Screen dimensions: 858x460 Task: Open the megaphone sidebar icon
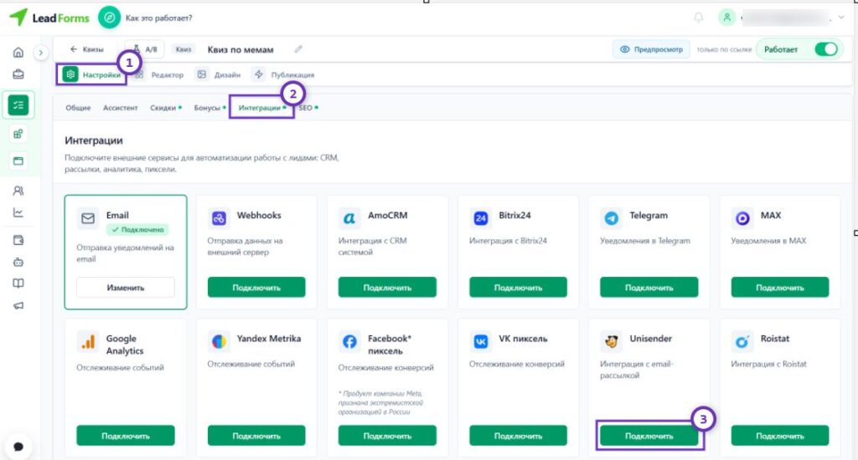(18, 306)
